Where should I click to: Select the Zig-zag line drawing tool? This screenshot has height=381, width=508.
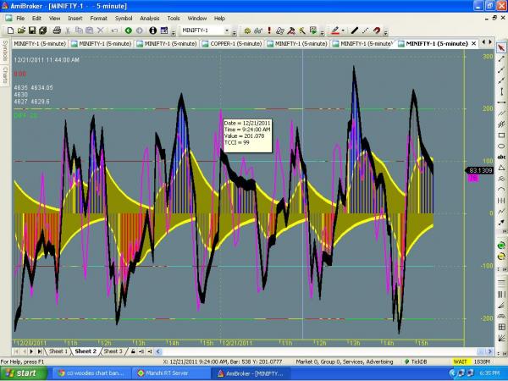(x=501, y=212)
